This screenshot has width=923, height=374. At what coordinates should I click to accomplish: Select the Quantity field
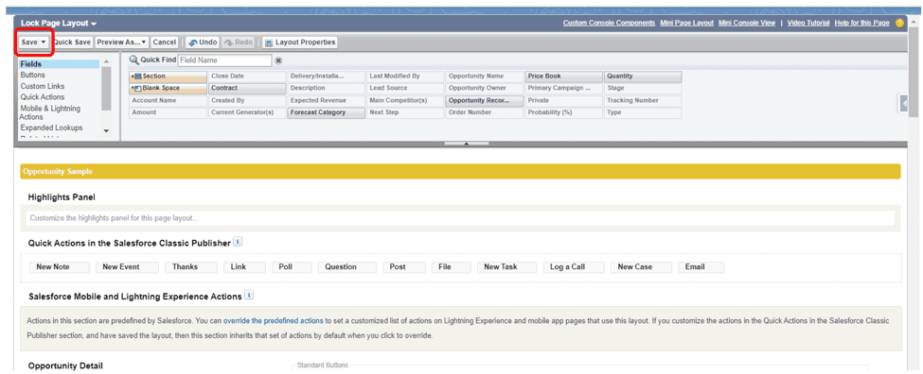point(643,76)
